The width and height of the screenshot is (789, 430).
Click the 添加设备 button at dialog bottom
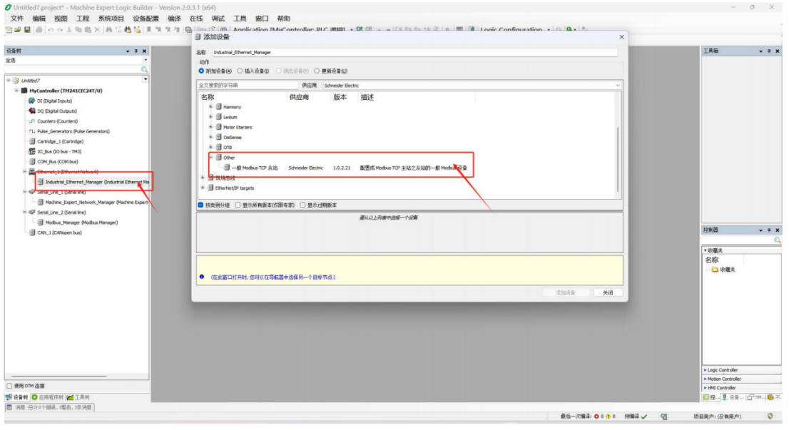tap(566, 292)
